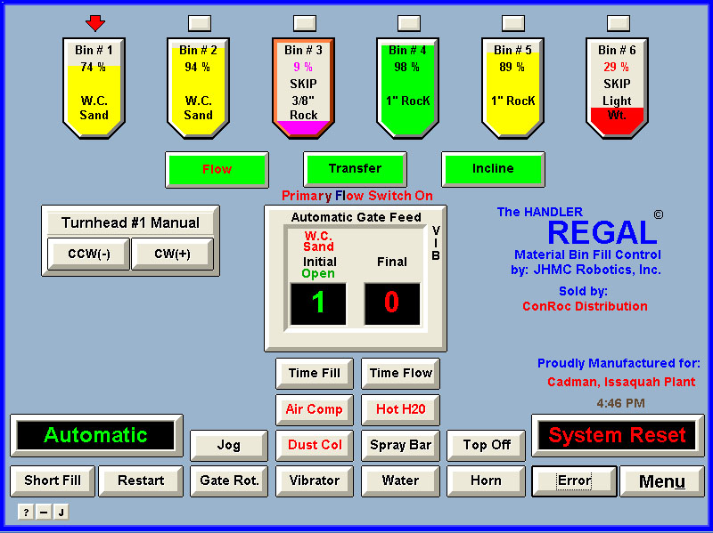Select the Bin #3 3/8" Rock bin
713x533 pixels.
(x=303, y=87)
